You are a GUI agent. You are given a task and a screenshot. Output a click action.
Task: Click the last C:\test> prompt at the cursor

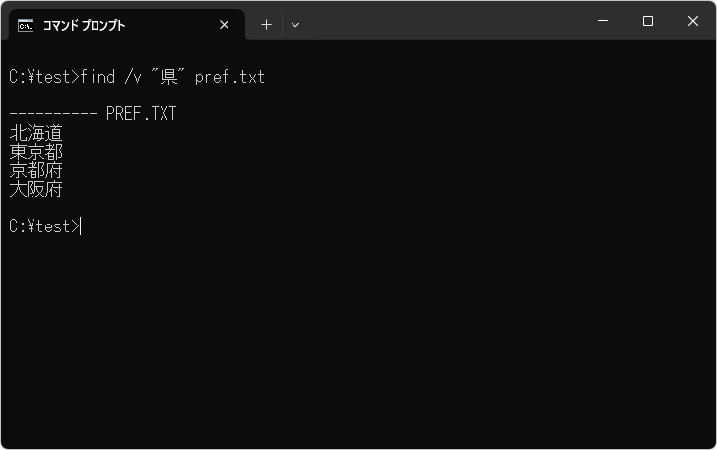coord(43,226)
